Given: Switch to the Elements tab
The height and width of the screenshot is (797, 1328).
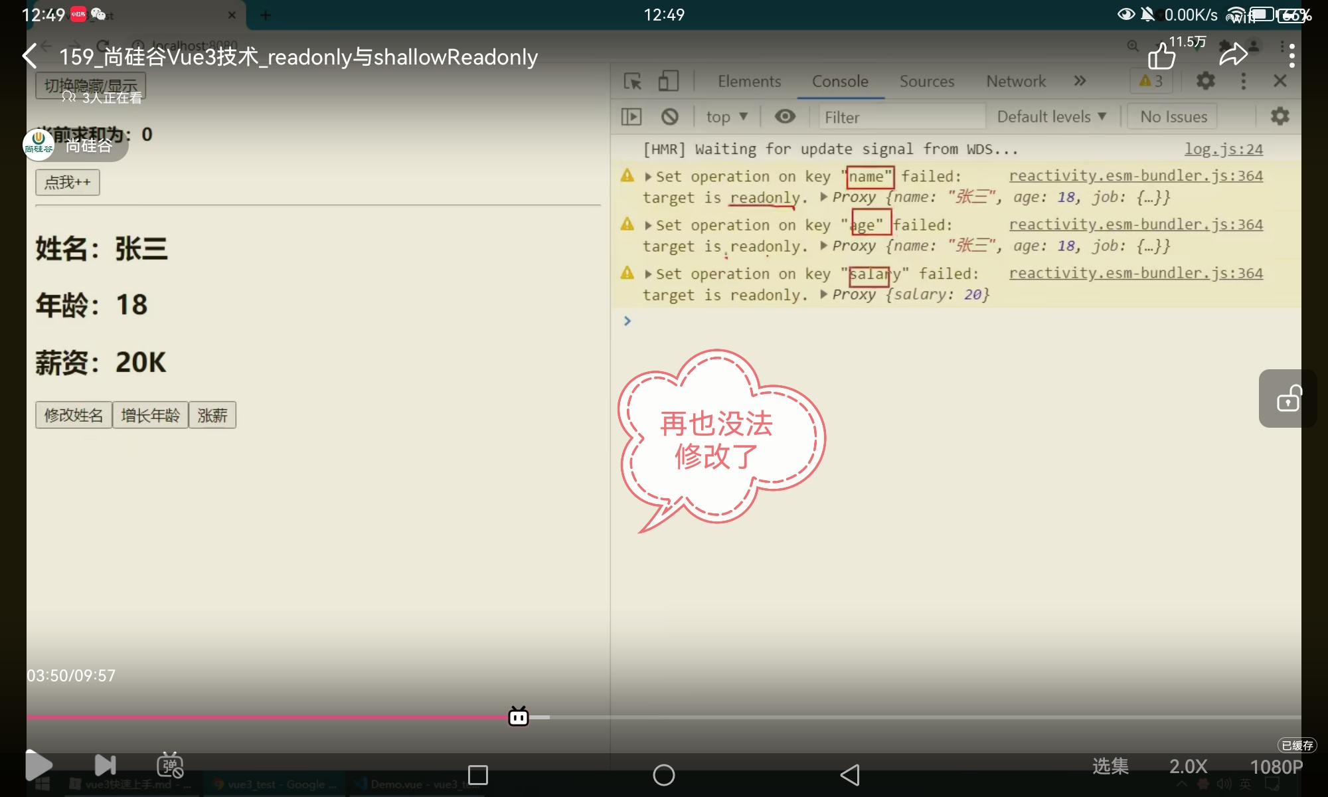Looking at the screenshot, I should (x=749, y=82).
